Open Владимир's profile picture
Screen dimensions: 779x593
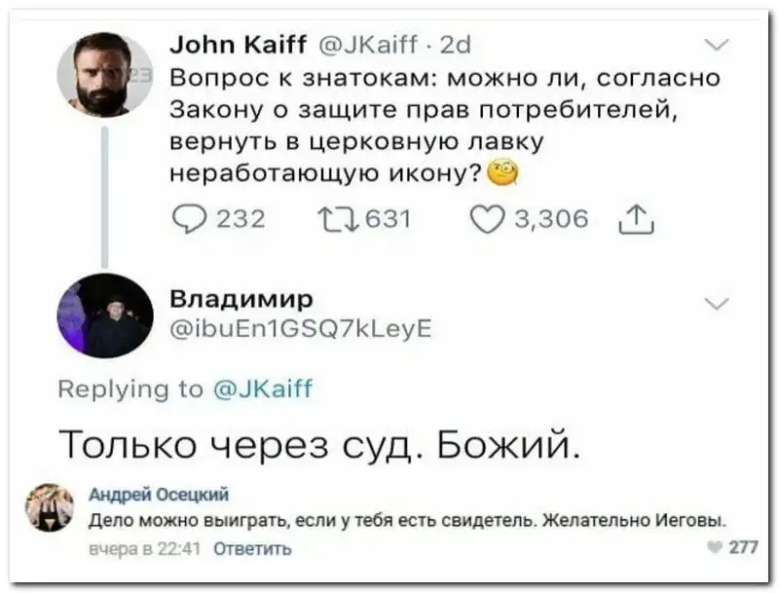click(104, 315)
